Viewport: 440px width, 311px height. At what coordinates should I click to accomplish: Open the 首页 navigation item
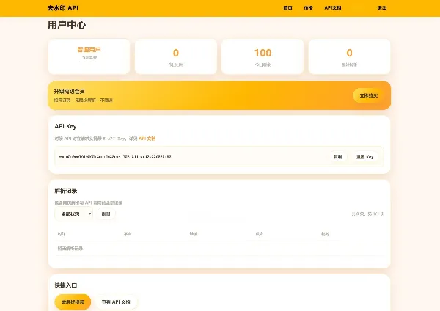[x=287, y=8]
